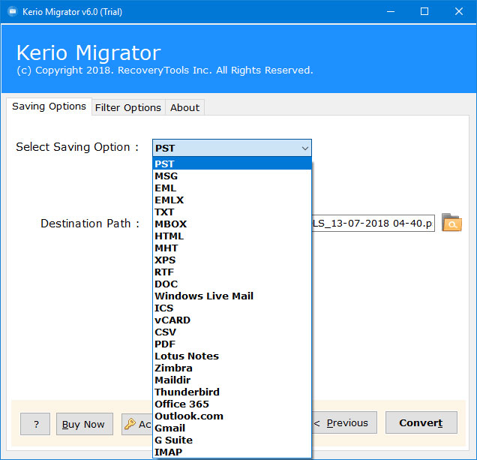
Task: Choose PST from the saving option list
Action: point(232,164)
